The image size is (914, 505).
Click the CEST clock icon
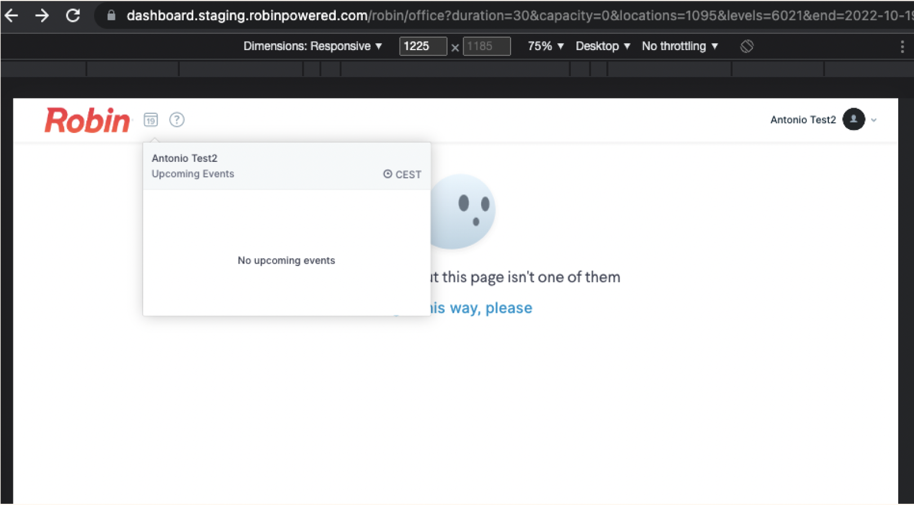pos(388,174)
